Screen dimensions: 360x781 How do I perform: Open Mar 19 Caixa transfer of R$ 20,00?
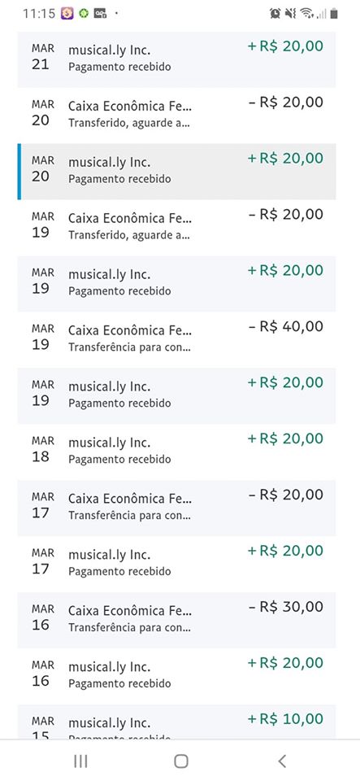176,228
